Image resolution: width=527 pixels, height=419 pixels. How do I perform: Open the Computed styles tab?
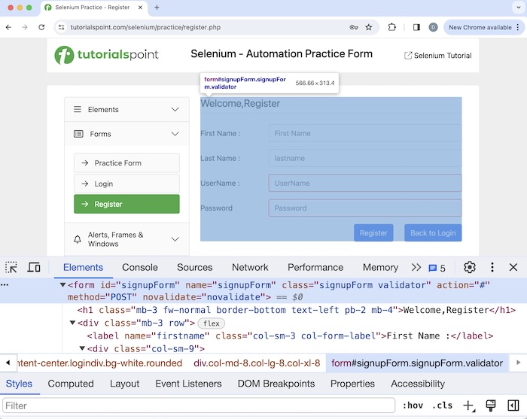71,384
